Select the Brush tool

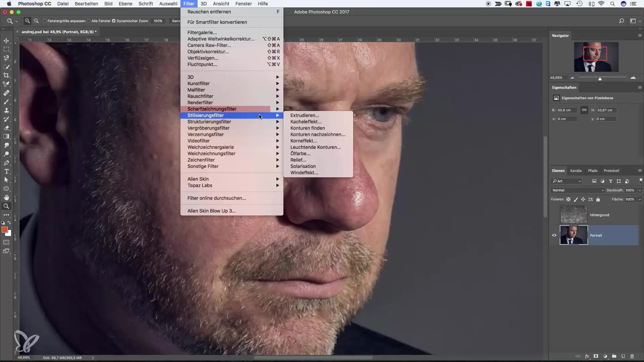click(6, 102)
